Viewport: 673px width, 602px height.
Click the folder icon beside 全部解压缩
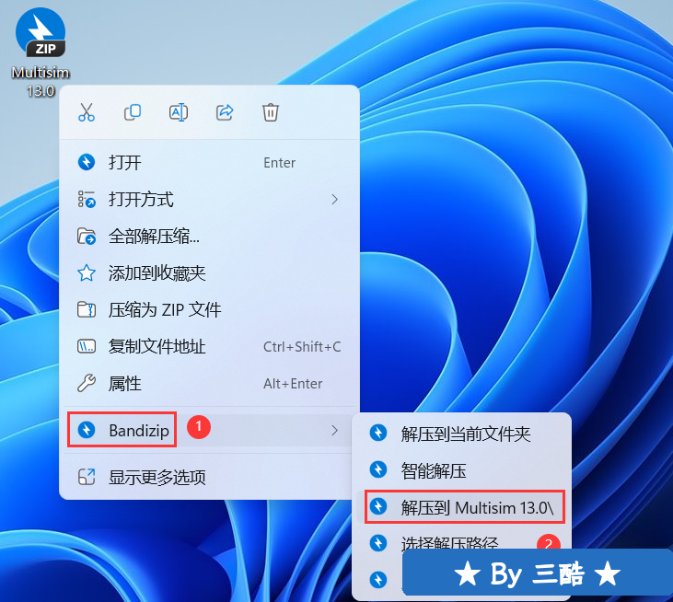87,236
